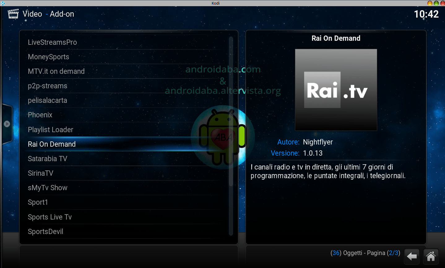Click the Add-on breadcrumb label
Screen dimensions: 445x268
(x=62, y=14)
